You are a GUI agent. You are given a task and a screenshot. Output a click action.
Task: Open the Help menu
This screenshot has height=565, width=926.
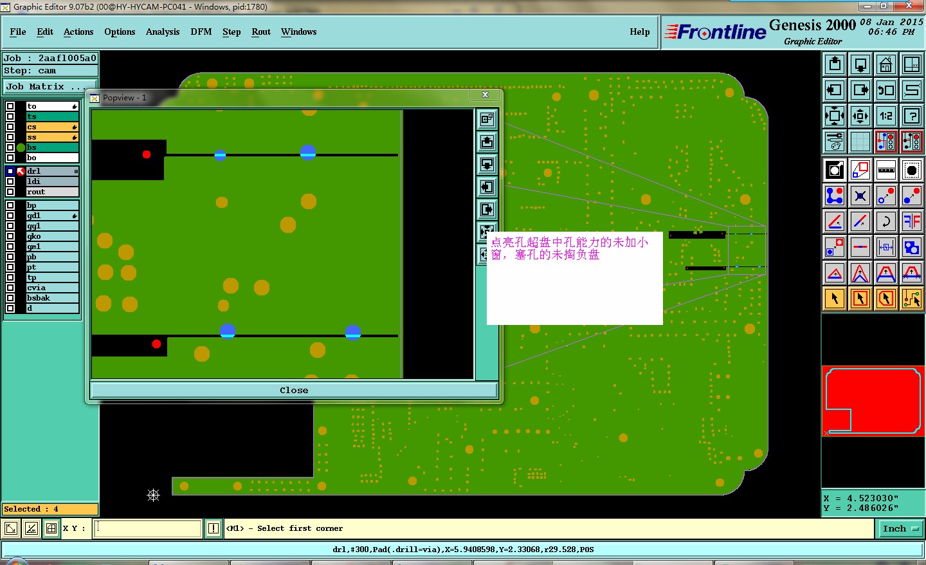pos(640,32)
